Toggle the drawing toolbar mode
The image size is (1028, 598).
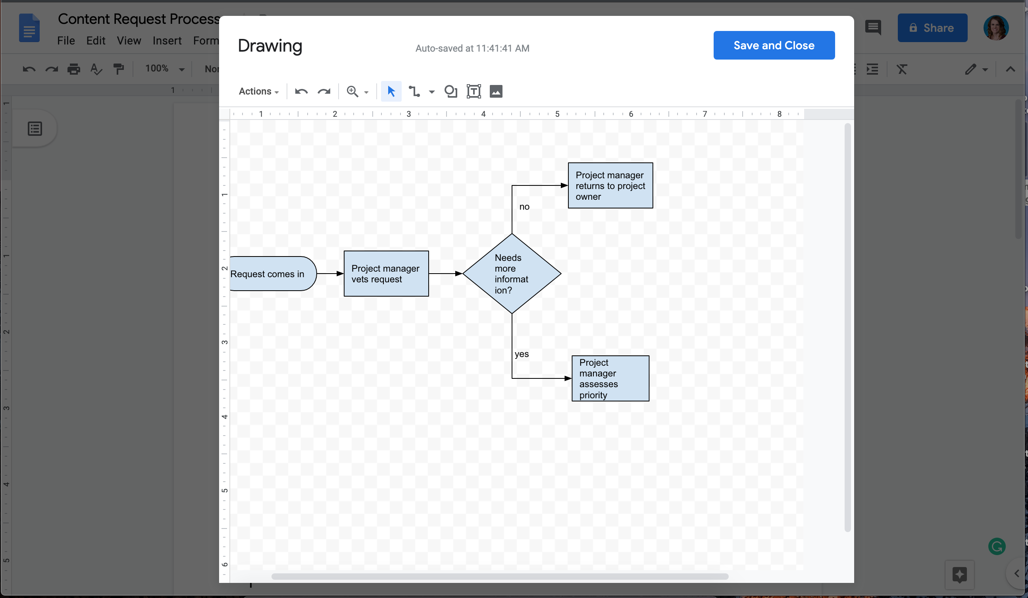click(x=390, y=91)
